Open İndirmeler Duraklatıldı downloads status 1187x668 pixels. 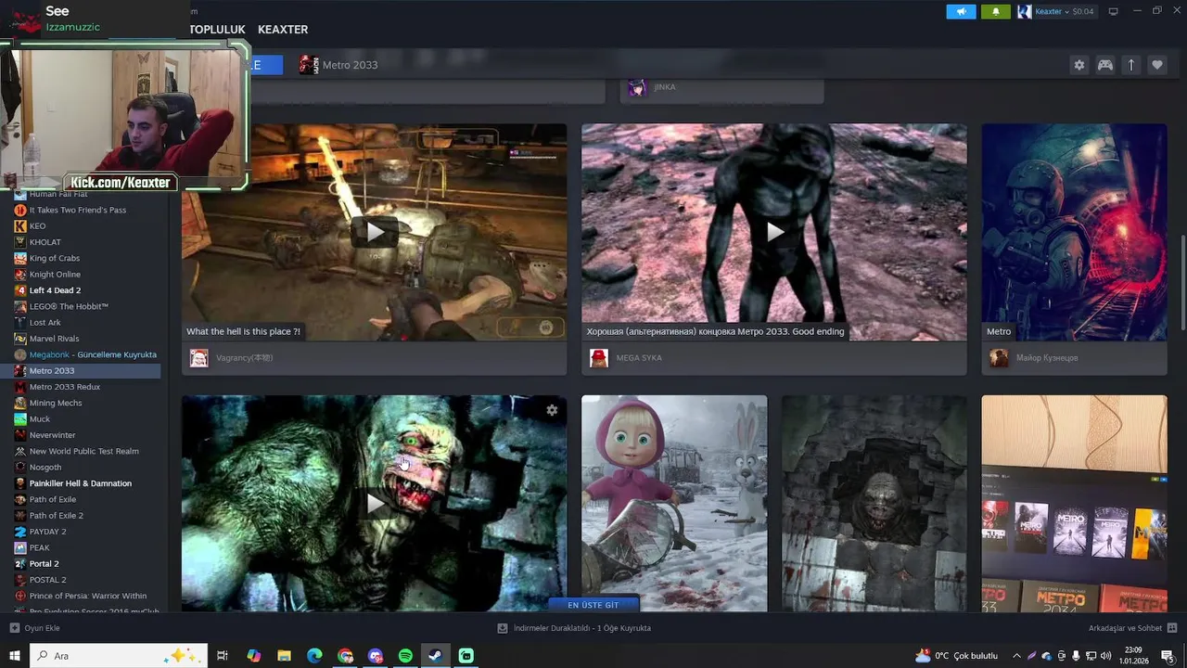point(574,628)
